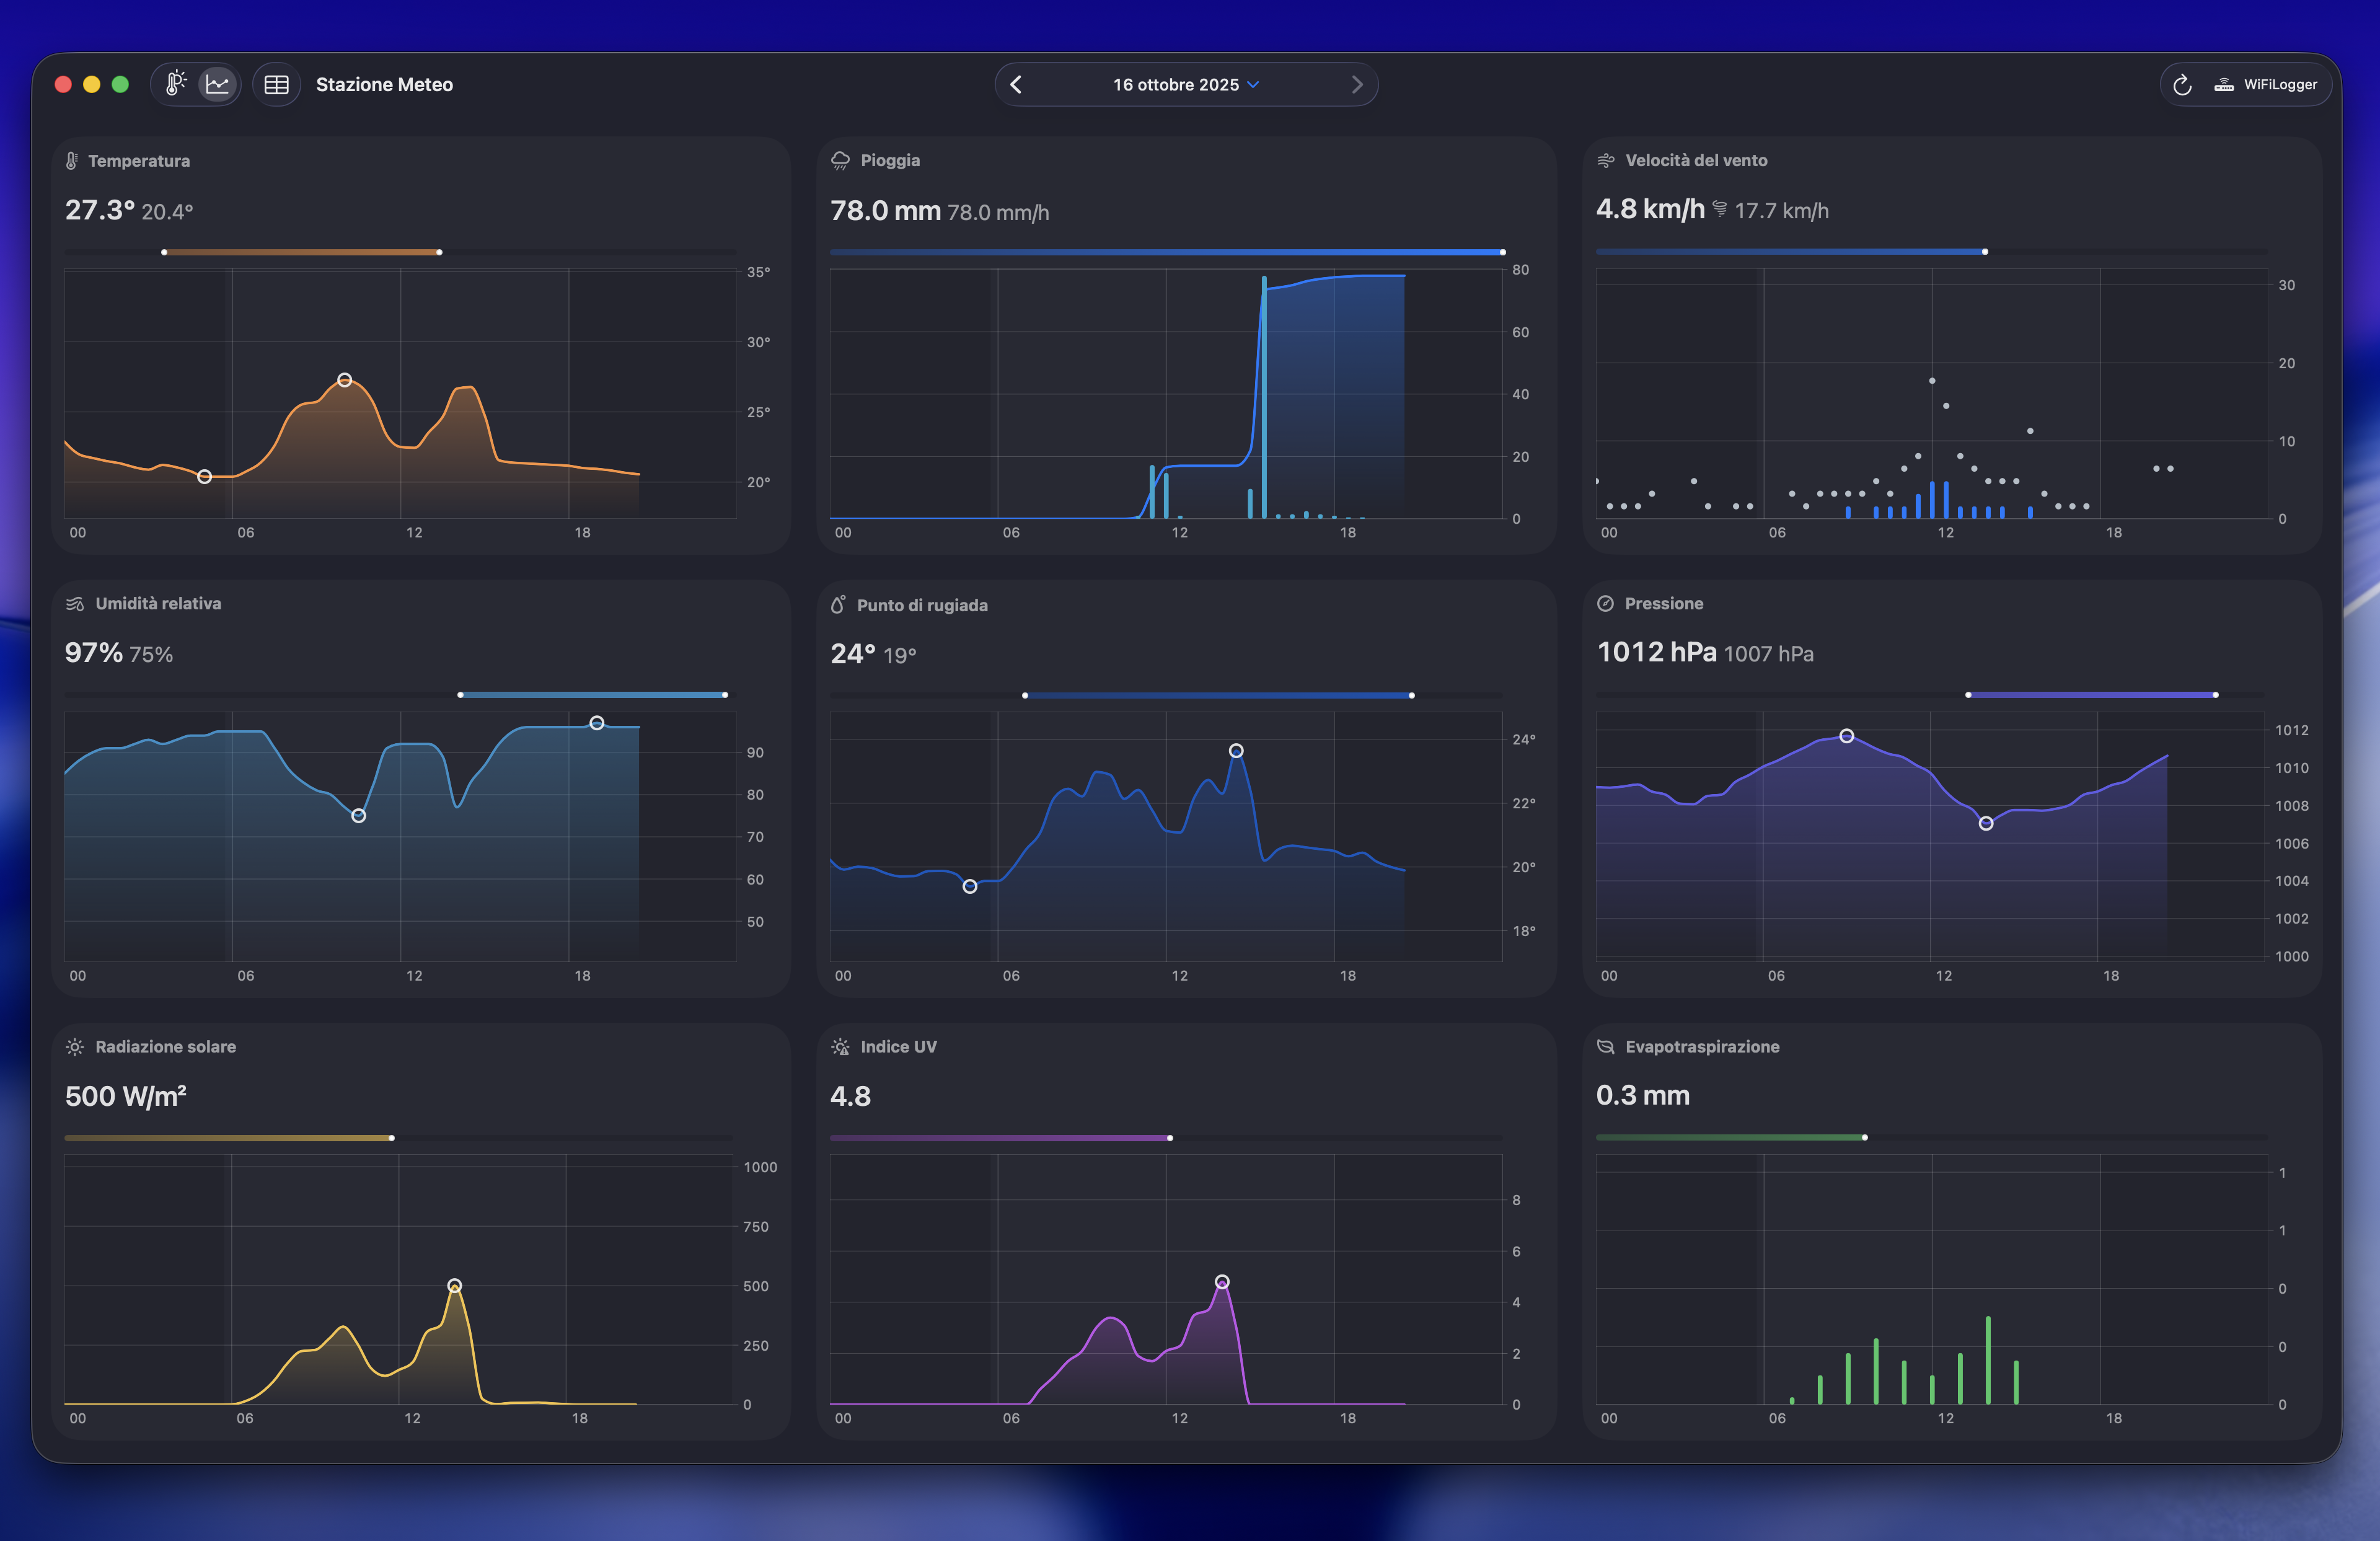Click the temperature range bar's right endpoint
This screenshot has width=2380, height=1541.
pos(439,252)
